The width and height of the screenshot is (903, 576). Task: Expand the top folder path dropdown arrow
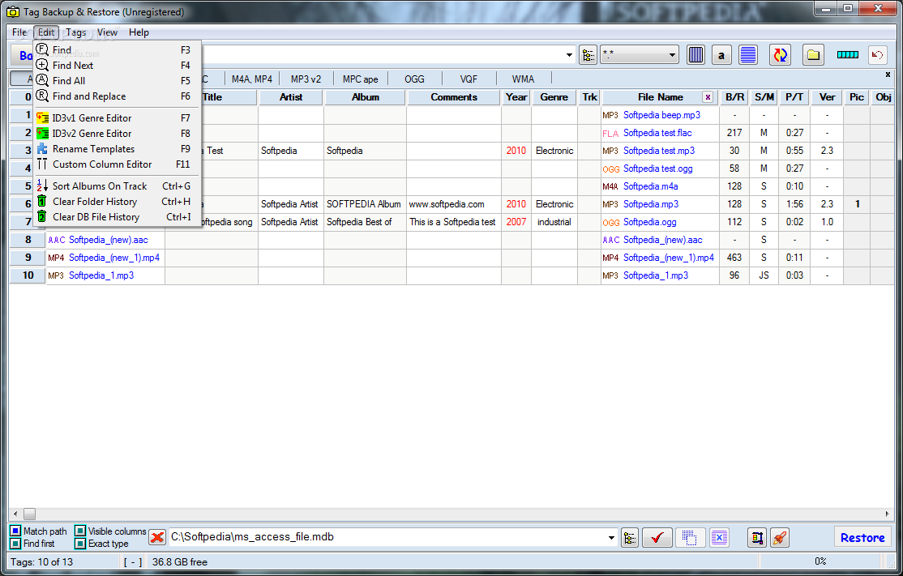click(x=569, y=55)
